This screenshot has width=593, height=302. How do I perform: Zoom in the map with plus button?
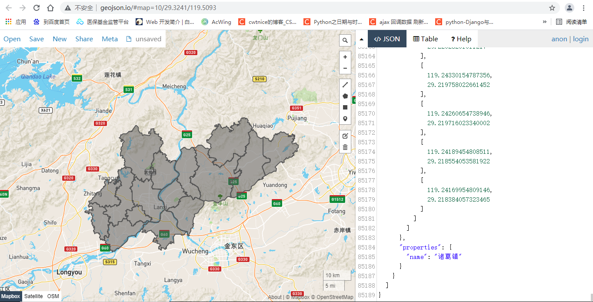(x=345, y=57)
